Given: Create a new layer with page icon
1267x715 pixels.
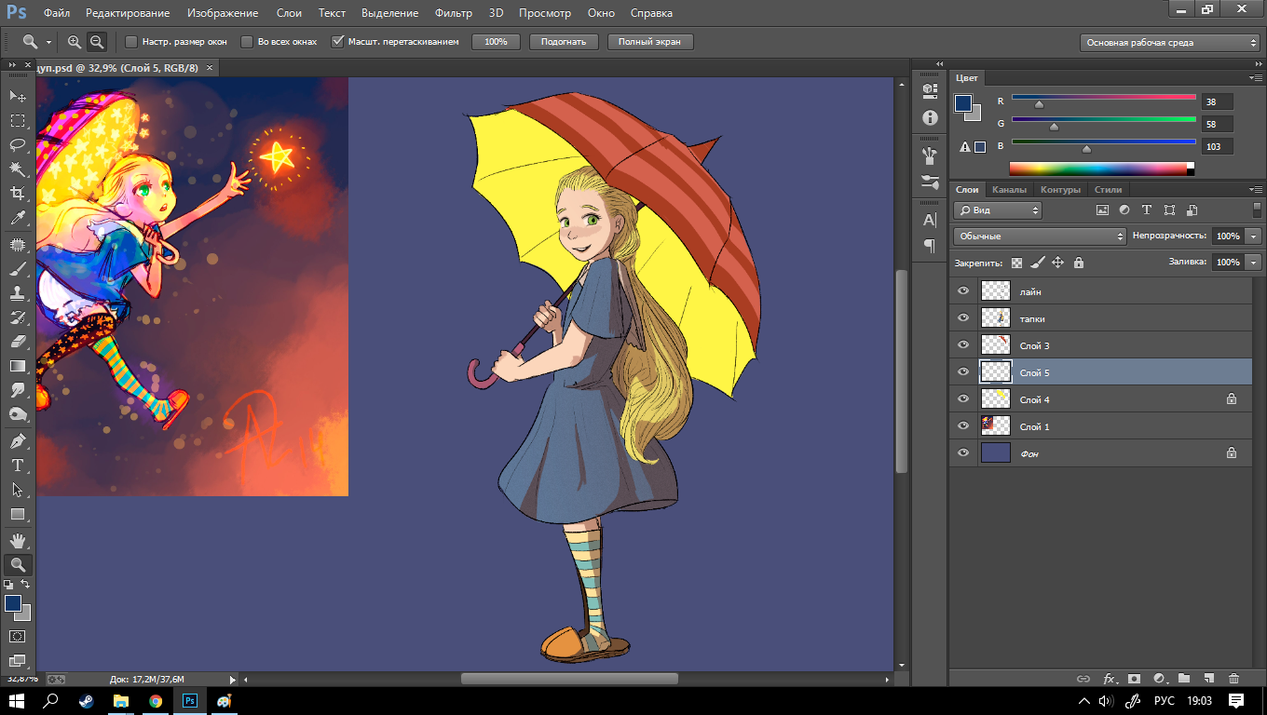Looking at the screenshot, I should click(x=1208, y=679).
